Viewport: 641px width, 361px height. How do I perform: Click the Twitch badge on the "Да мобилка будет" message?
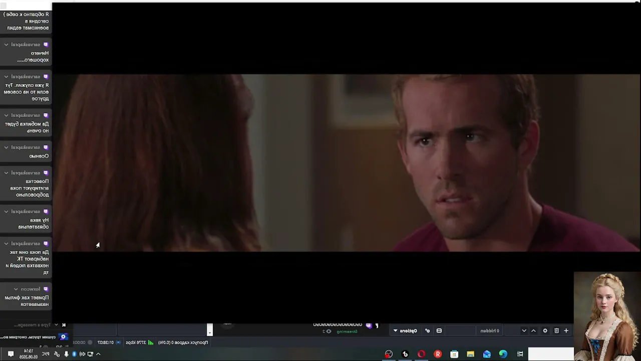[x=46, y=115]
